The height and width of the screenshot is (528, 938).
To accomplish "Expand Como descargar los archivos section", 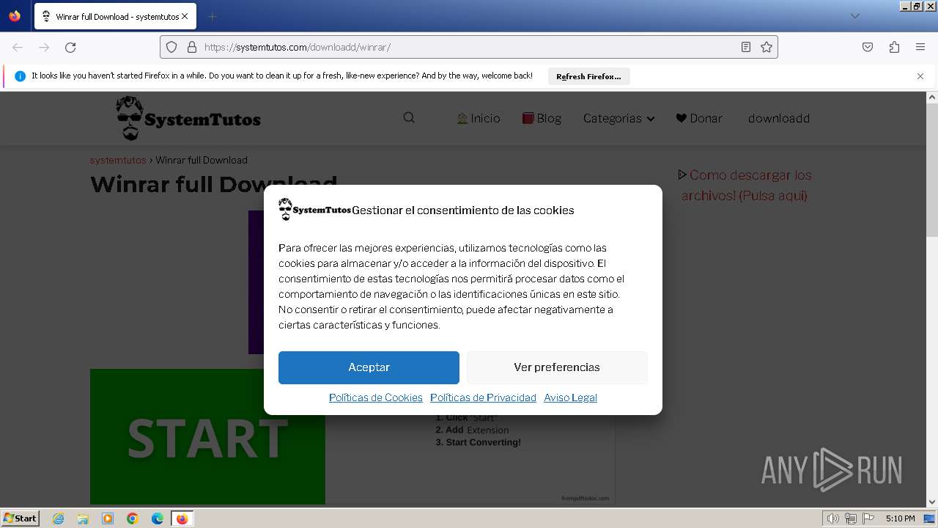I will [745, 186].
